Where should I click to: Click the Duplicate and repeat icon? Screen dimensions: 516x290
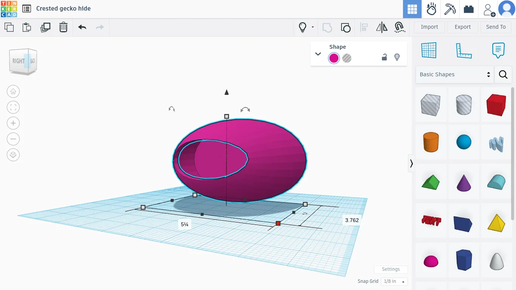(x=45, y=27)
